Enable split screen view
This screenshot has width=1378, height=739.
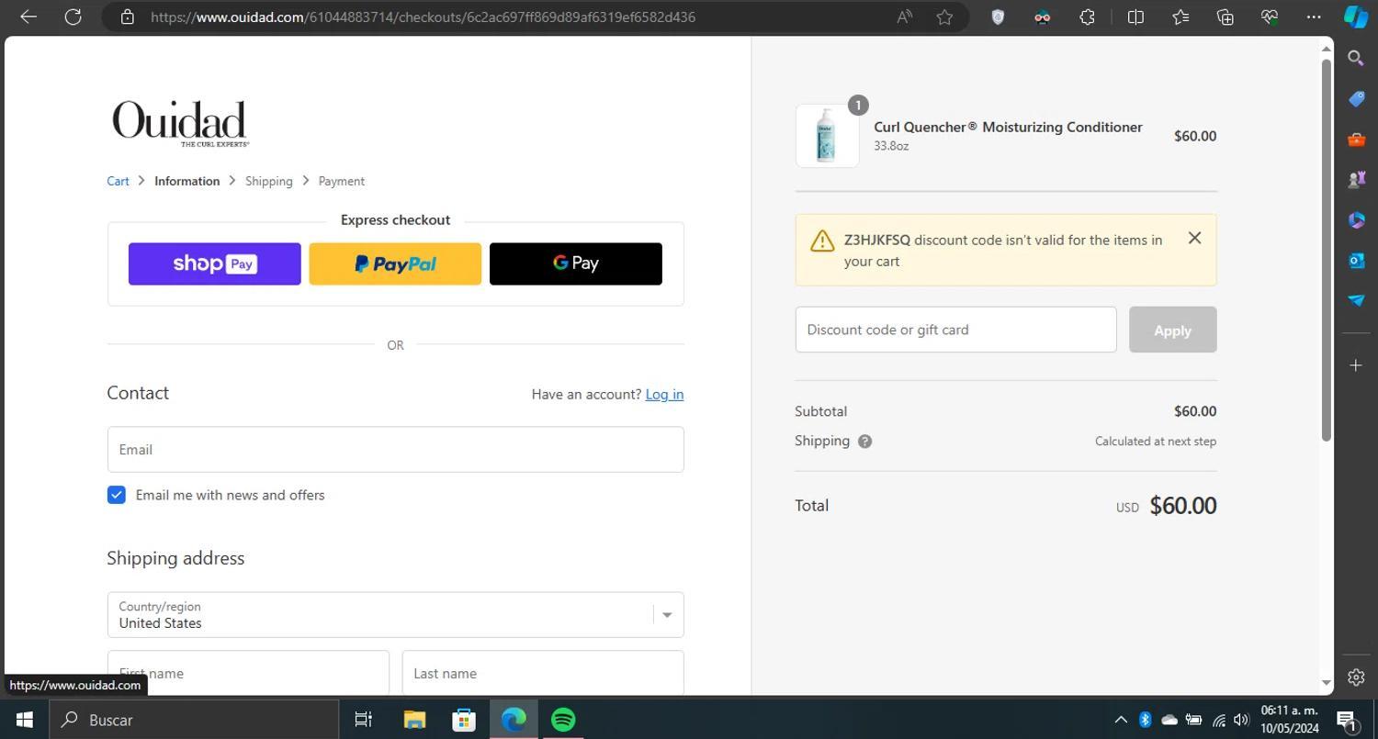click(x=1135, y=17)
